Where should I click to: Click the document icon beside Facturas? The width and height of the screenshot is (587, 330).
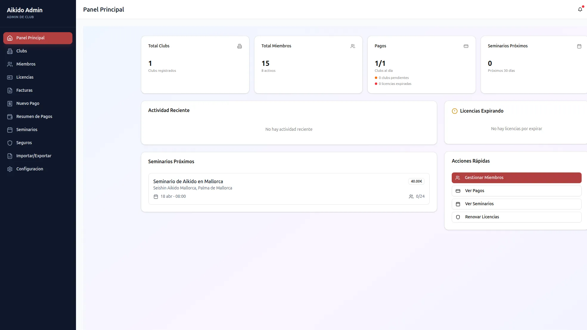10,91
